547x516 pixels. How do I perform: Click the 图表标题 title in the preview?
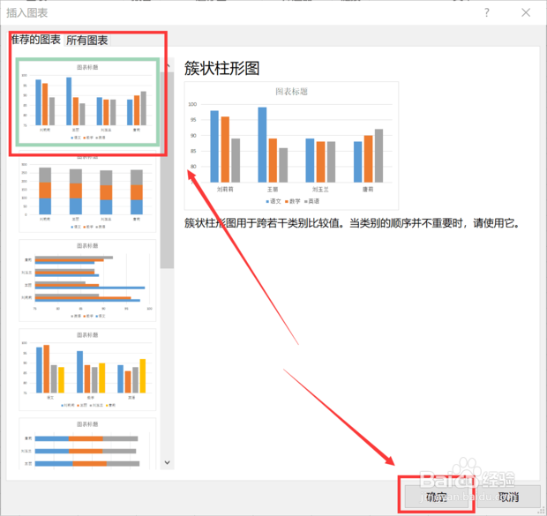292,92
